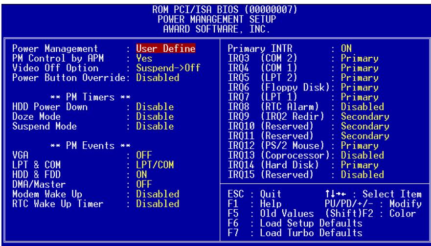This screenshot has height=246, width=431.
Task: Select the Power Button Override Disabled value
Action: (158, 77)
